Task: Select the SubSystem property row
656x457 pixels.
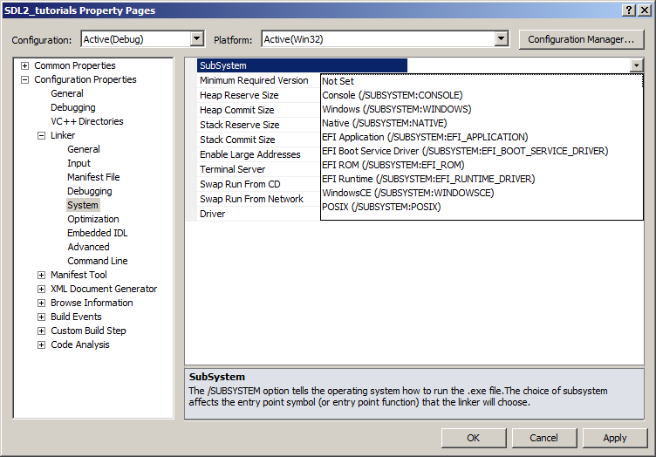Action: (x=302, y=65)
